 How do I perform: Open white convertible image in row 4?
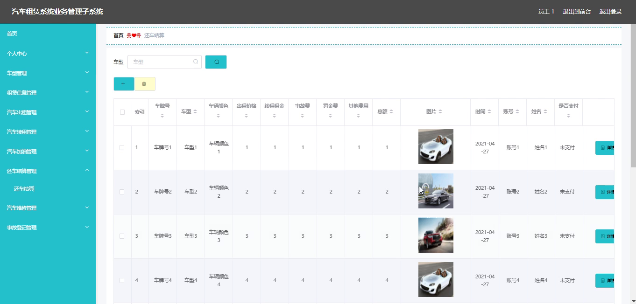click(436, 279)
